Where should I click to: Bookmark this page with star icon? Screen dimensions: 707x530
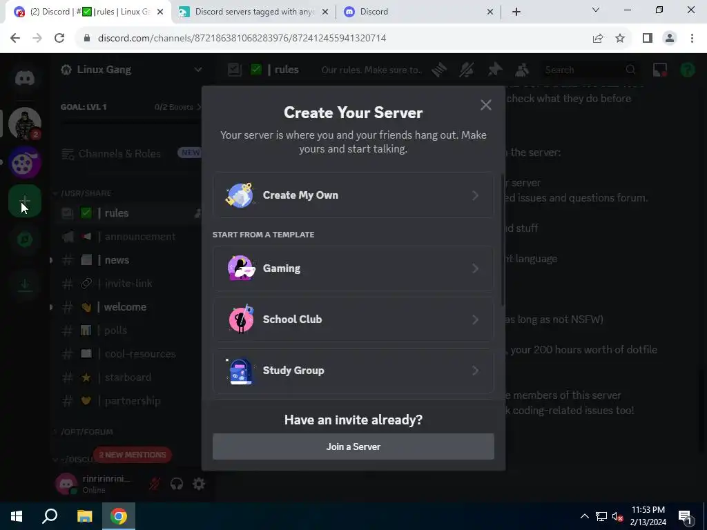tap(620, 38)
